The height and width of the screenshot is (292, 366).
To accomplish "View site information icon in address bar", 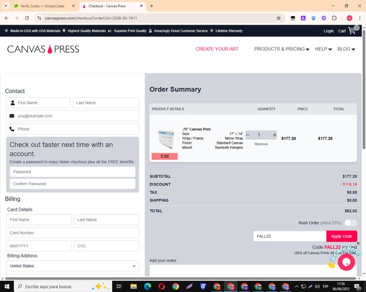I will 39,18.
